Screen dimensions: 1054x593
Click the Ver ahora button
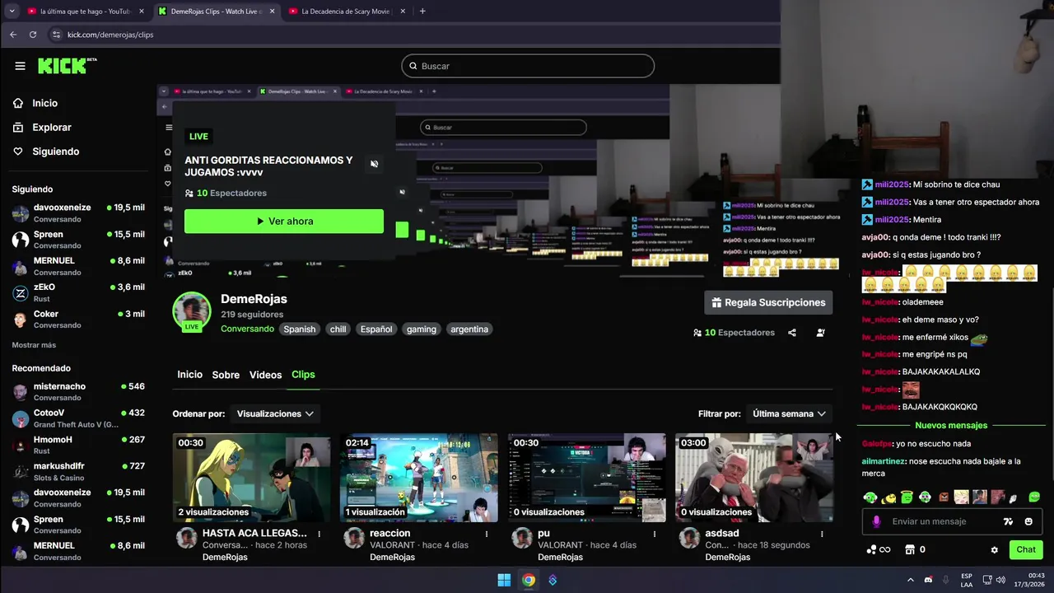coord(284,222)
